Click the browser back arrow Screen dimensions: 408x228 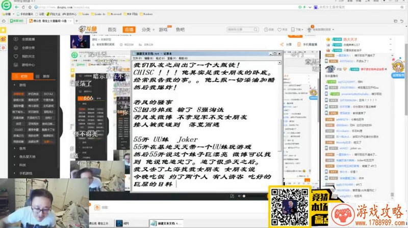17,7
